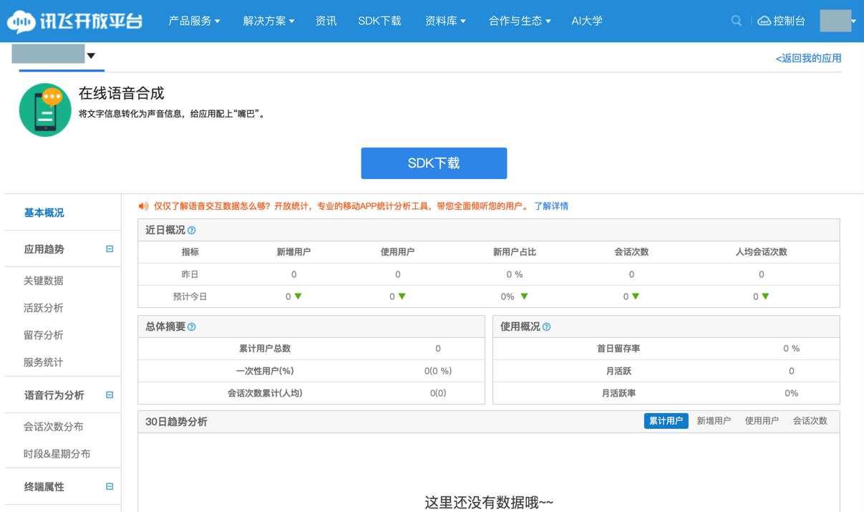Click the 这里还没有数据哦~~ empty message
The height and width of the screenshot is (512, 864).
pos(489,503)
